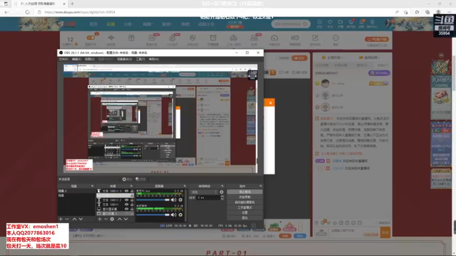
Task: Click the gift box icon in Douyu toolbar
Action: pos(132,38)
